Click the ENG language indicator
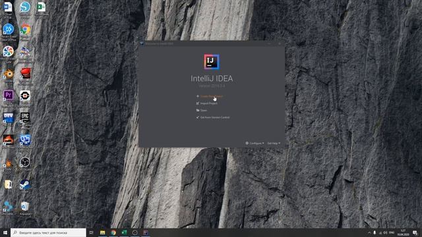 [x=392, y=232]
